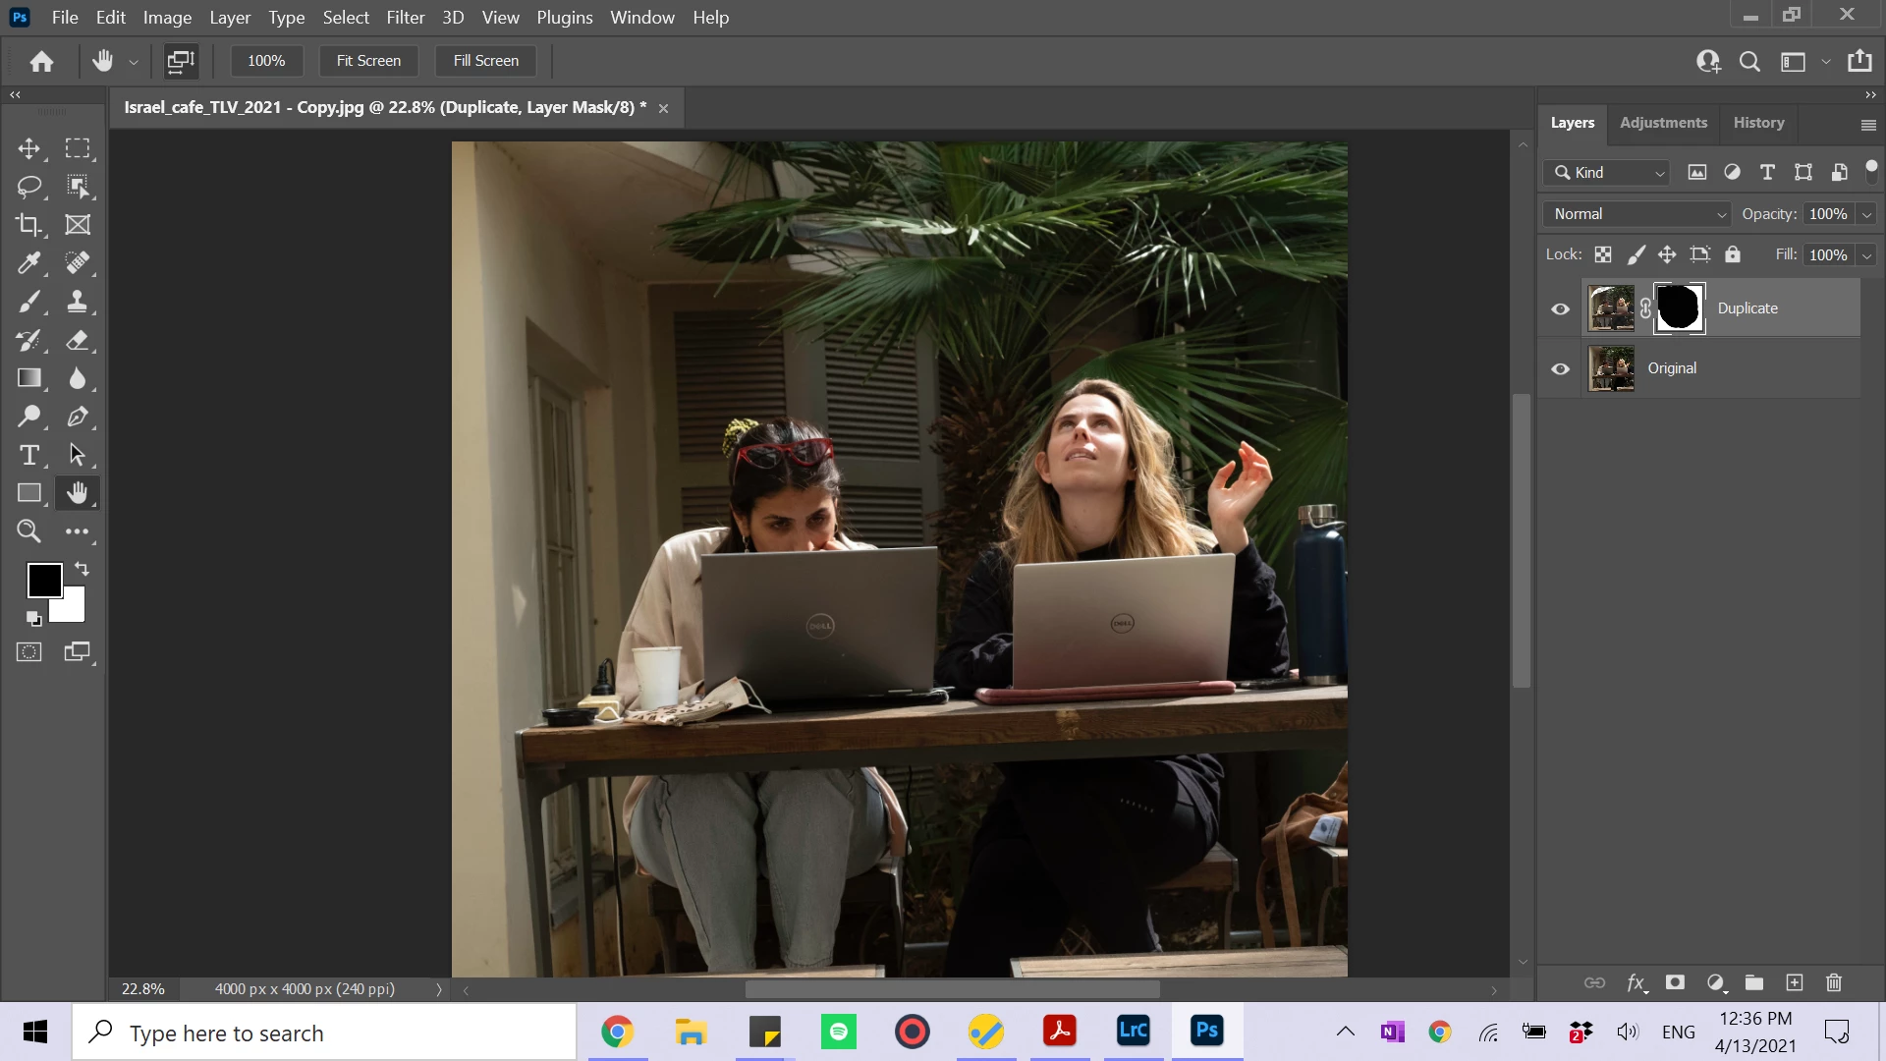Viewport: 1886px width, 1061px height.
Task: Select the Eraser tool
Action: [77, 341]
